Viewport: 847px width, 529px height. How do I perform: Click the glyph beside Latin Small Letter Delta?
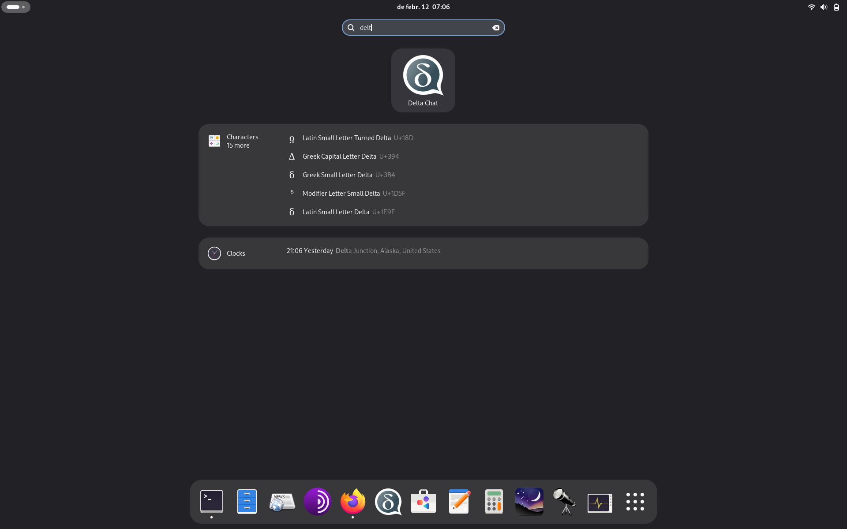292,212
